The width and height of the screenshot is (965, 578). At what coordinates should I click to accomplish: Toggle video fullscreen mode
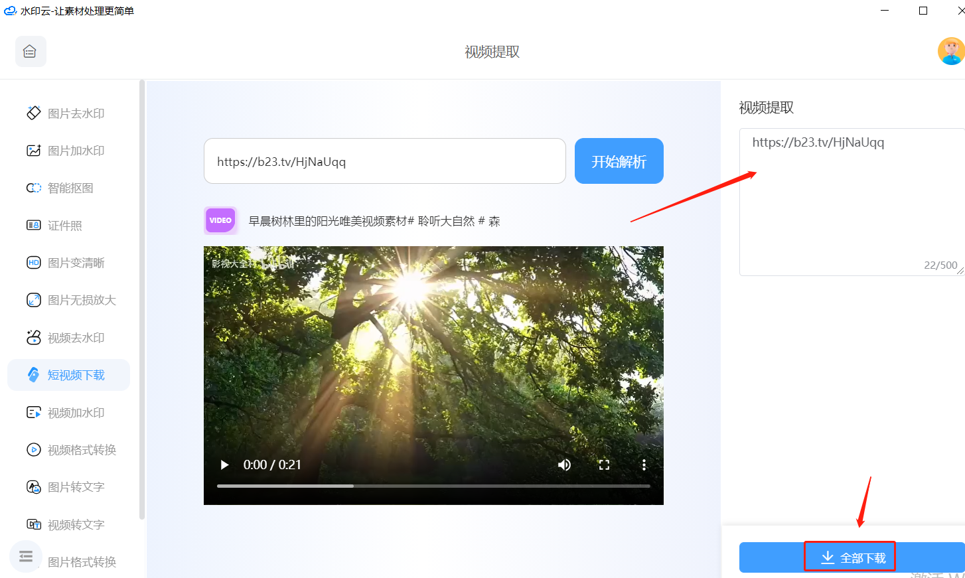[x=604, y=465]
